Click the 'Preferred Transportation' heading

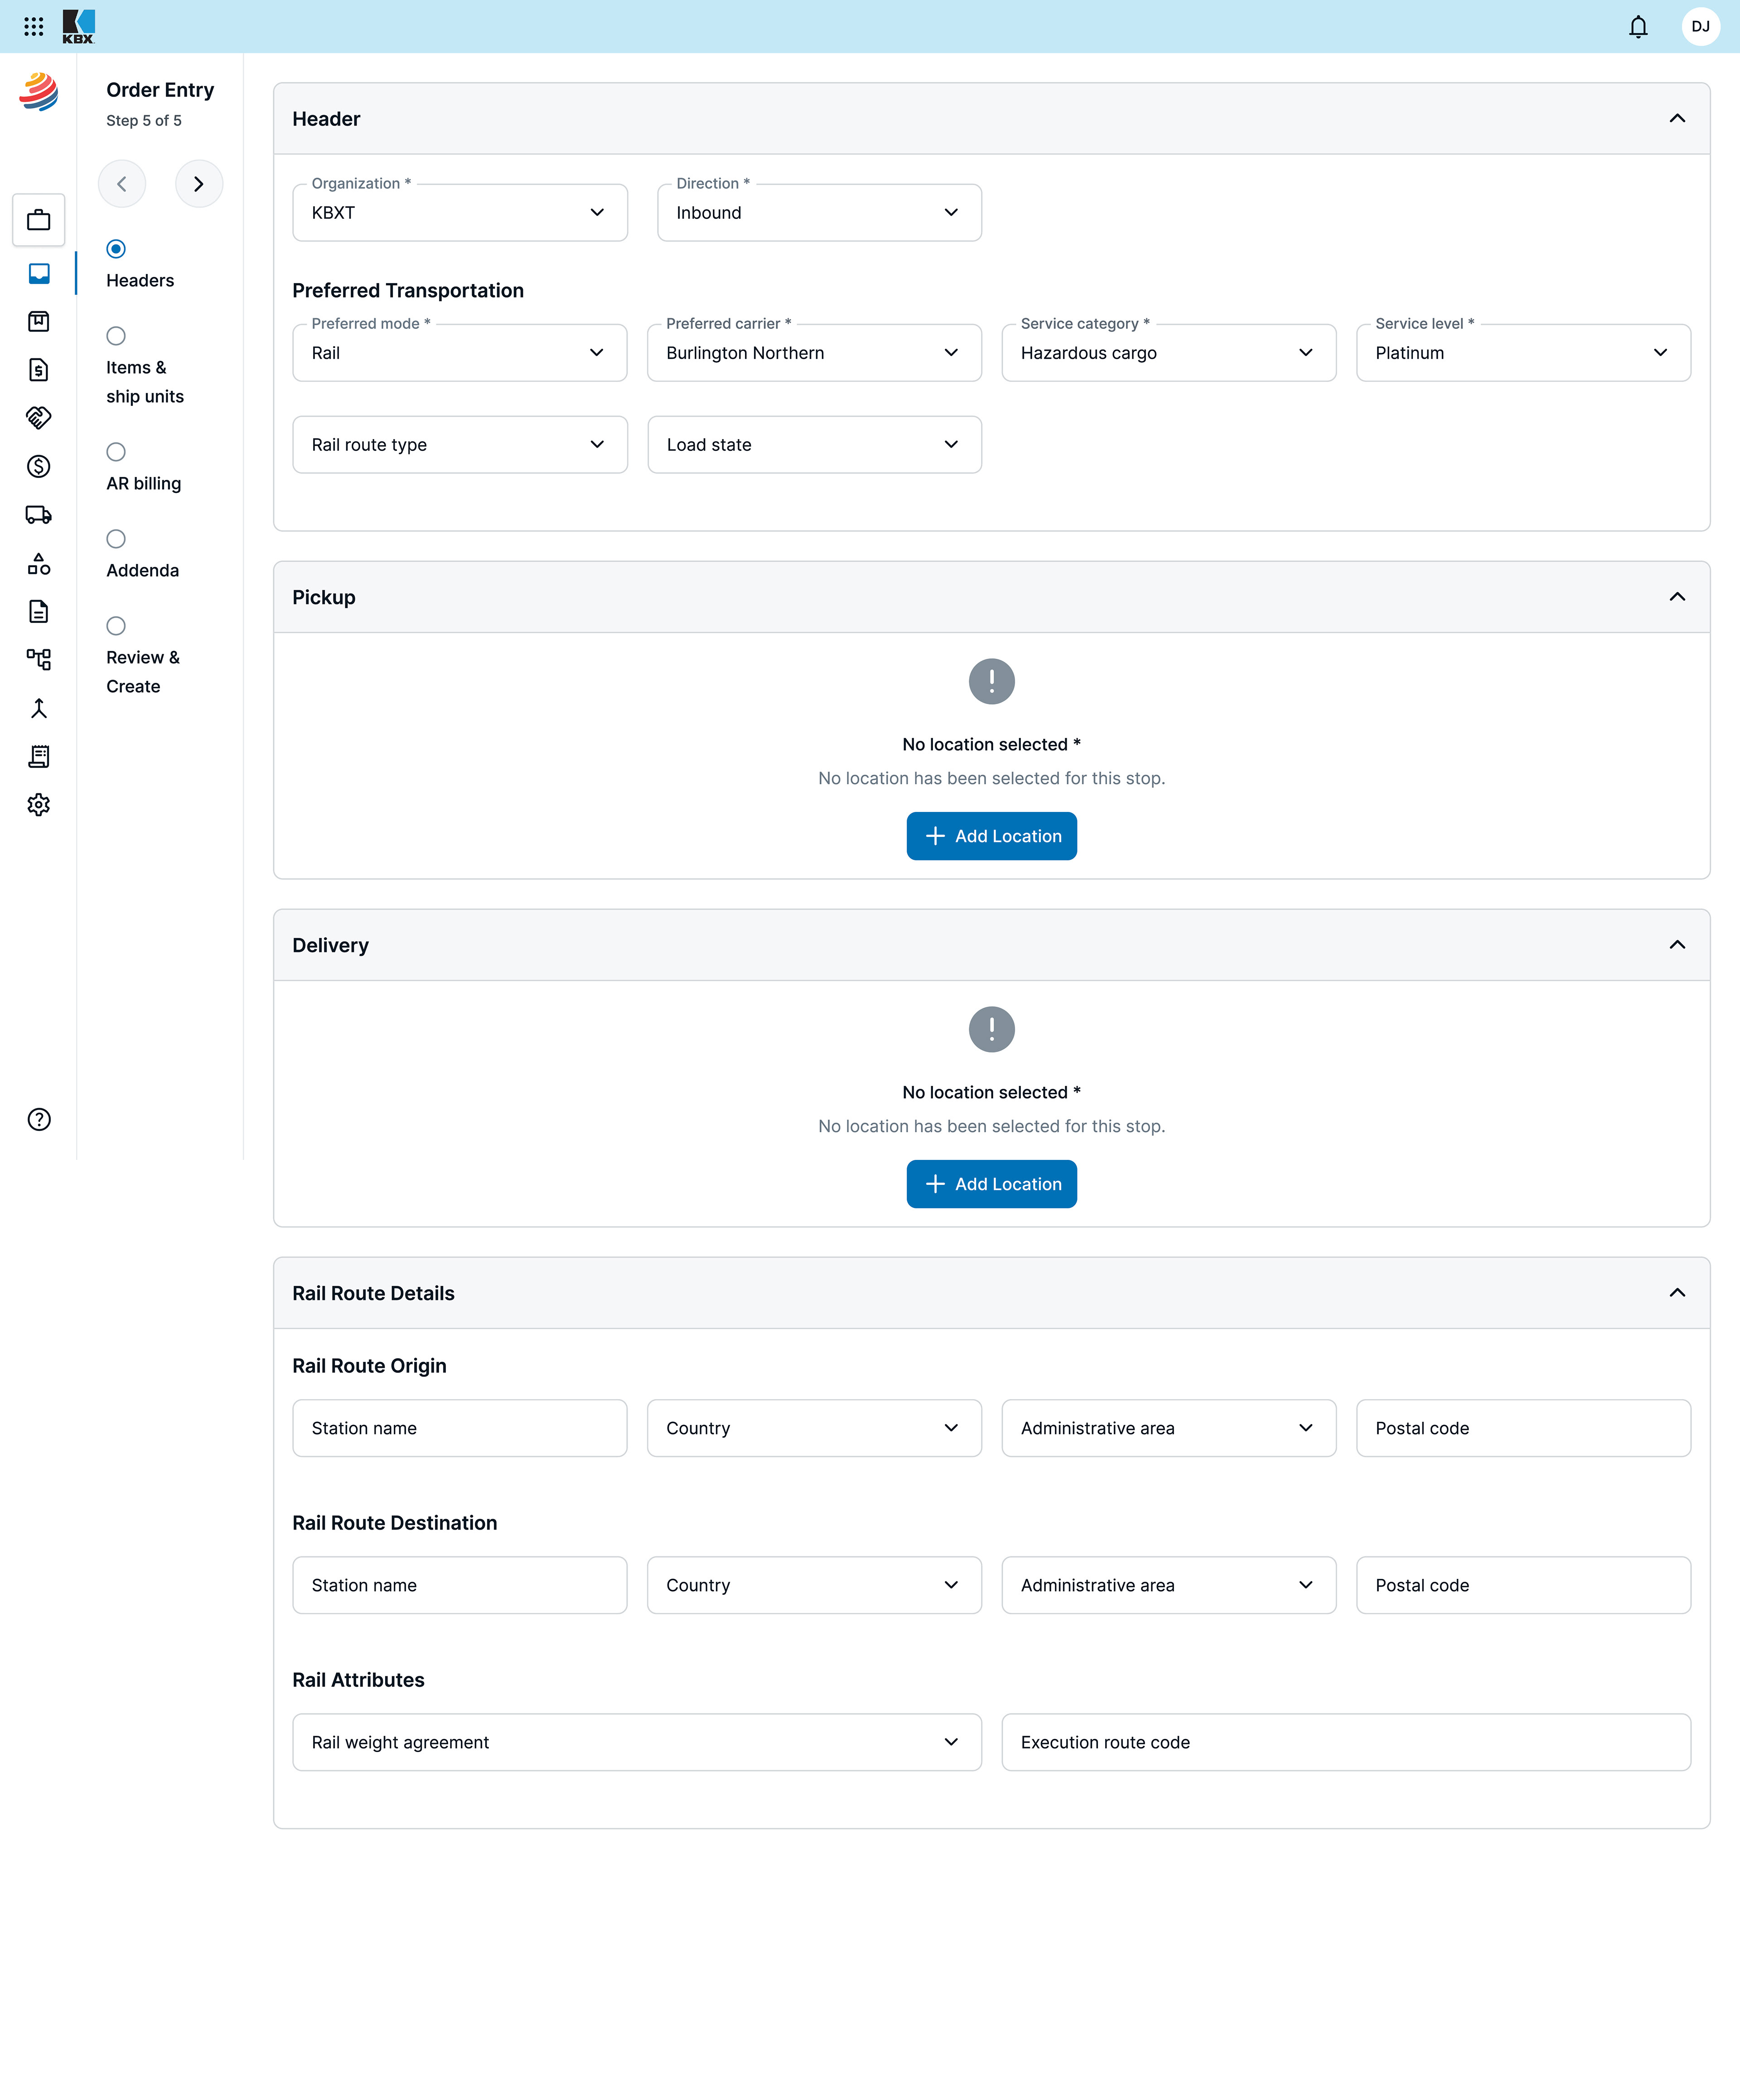pos(408,291)
